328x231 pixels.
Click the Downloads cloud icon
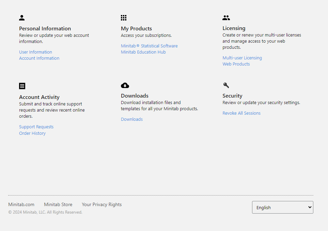[125, 85]
